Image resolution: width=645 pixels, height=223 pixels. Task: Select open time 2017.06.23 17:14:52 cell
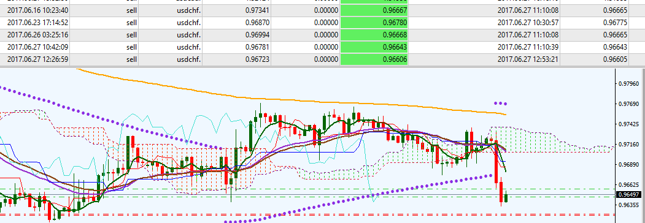pyautogui.click(x=38, y=22)
